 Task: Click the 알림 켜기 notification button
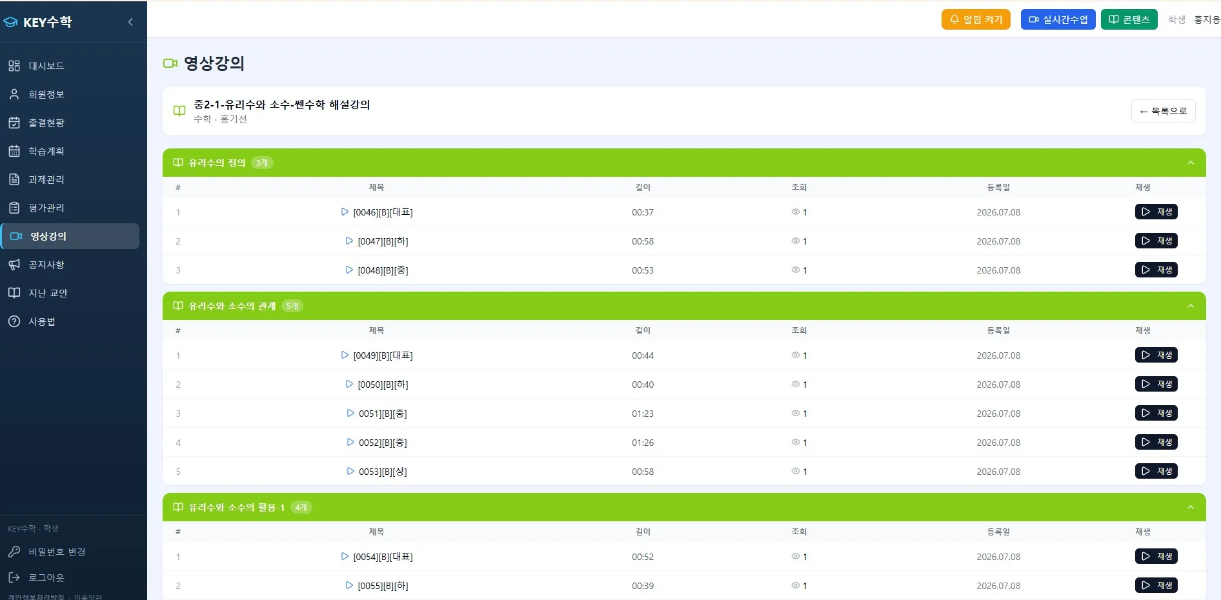pos(976,19)
